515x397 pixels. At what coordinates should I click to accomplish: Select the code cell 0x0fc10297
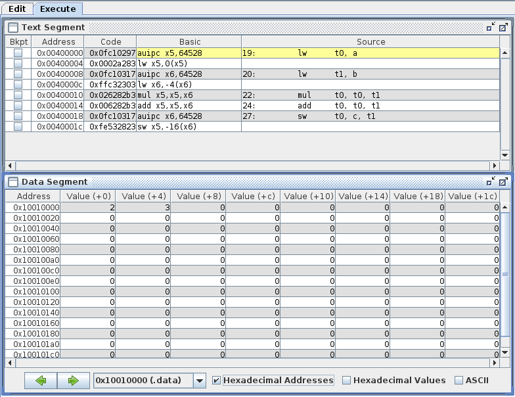point(110,53)
